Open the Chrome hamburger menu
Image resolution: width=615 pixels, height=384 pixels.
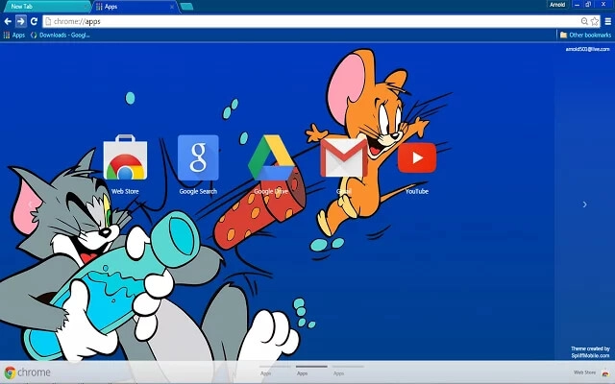608,21
